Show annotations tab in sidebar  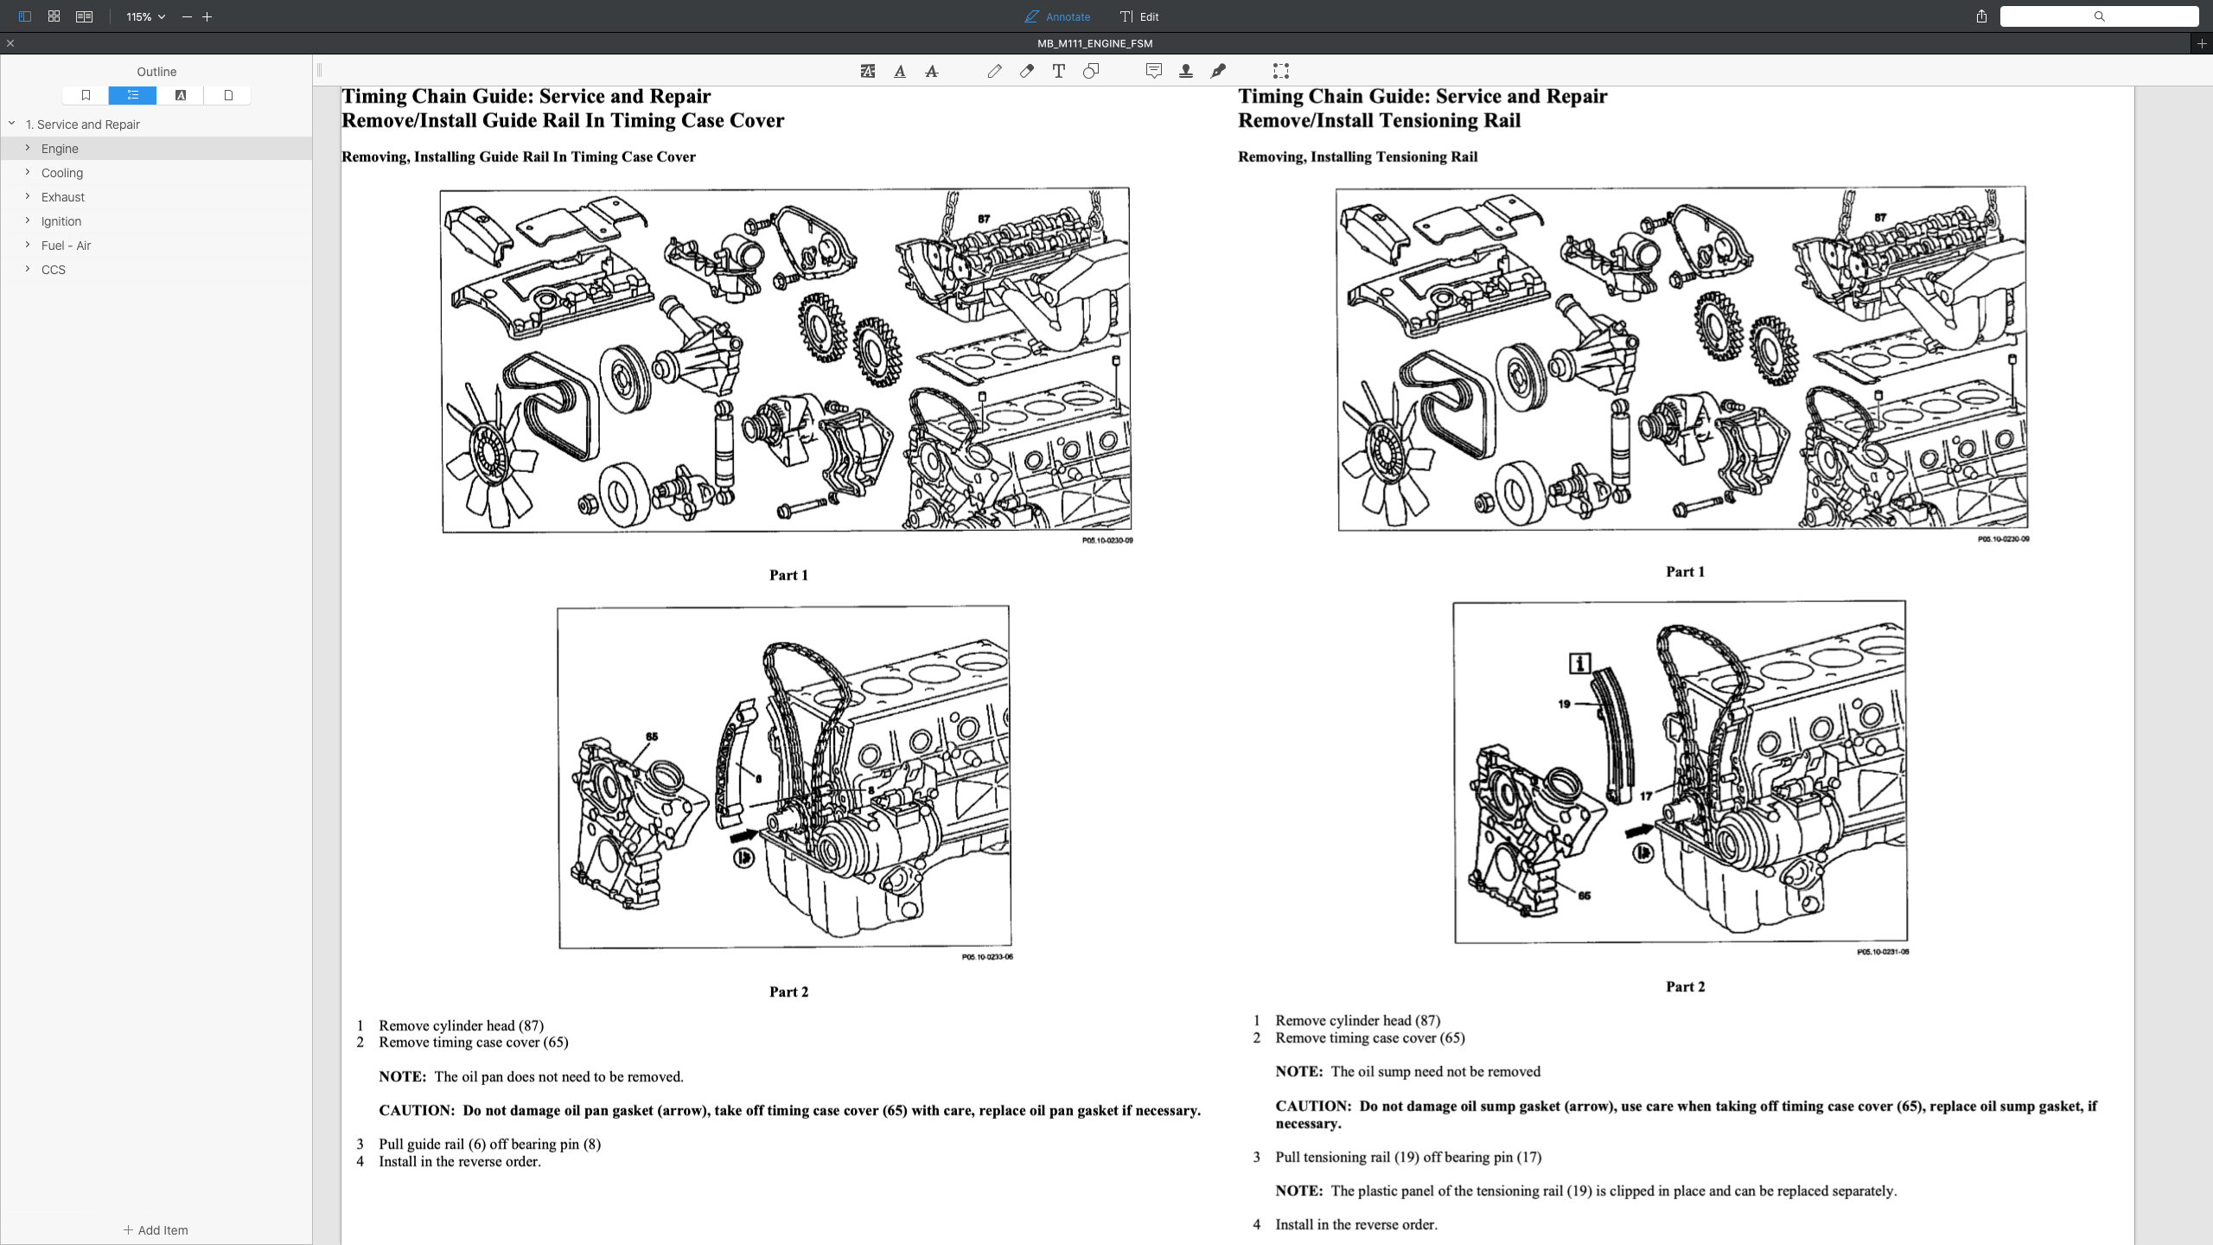click(181, 95)
